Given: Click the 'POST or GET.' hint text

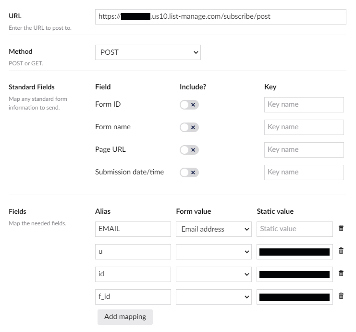Looking at the screenshot, I should tap(26, 63).
